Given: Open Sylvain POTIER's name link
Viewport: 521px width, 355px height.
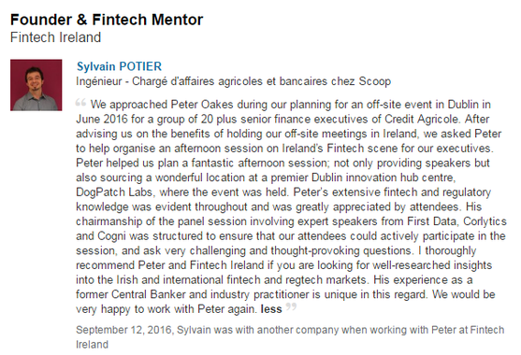Looking at the screenshot, I should (x=119, y=66).
